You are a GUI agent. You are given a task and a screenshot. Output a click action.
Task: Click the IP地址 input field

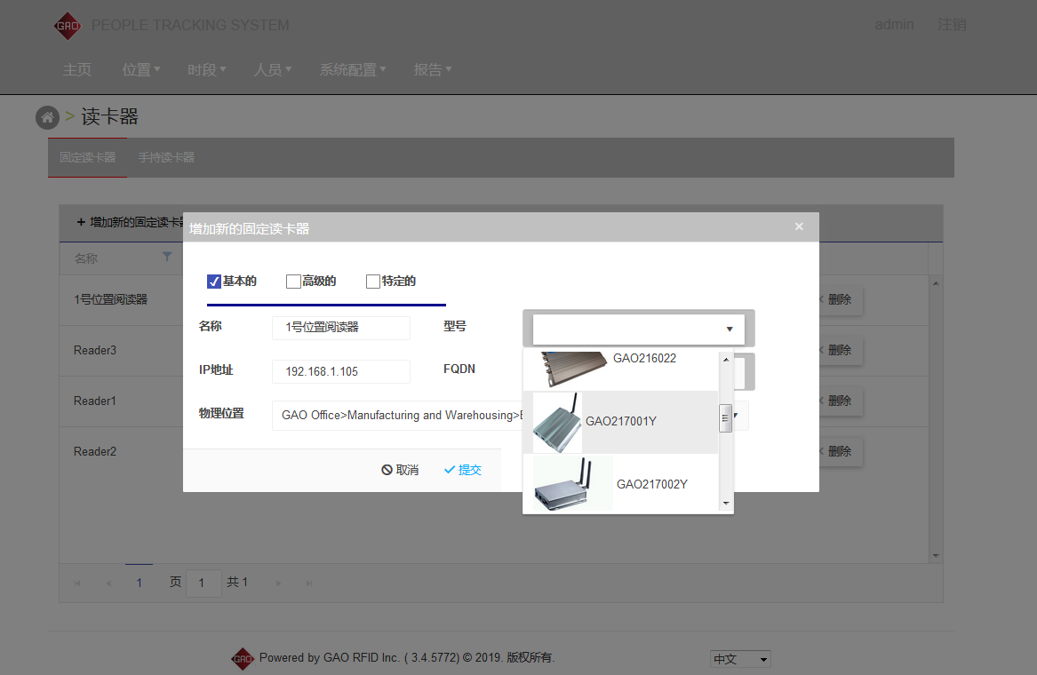[x=341, y=371]
